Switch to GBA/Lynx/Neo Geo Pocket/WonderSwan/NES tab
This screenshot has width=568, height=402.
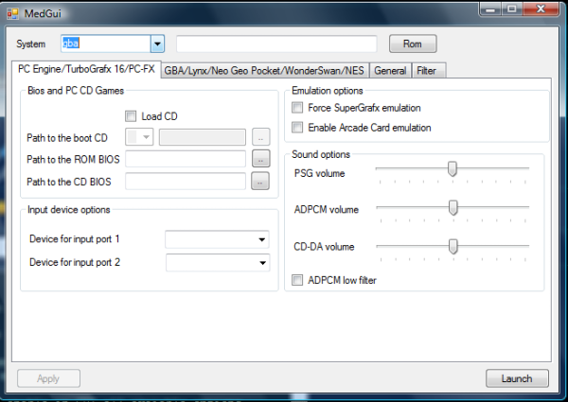(264, 70)
